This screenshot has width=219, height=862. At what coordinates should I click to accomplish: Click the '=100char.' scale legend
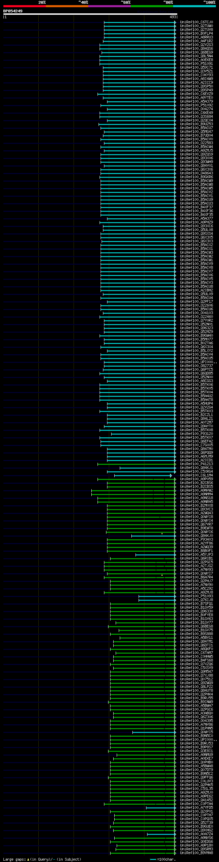coord(163,859)
